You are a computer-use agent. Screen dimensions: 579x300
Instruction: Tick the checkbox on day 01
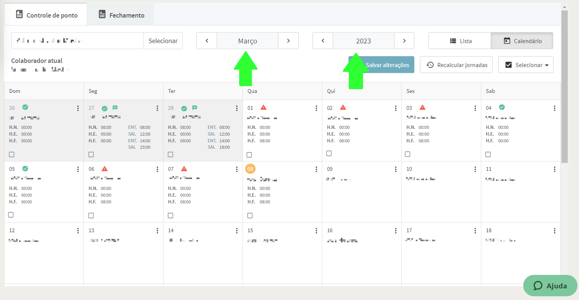[249, 155]
